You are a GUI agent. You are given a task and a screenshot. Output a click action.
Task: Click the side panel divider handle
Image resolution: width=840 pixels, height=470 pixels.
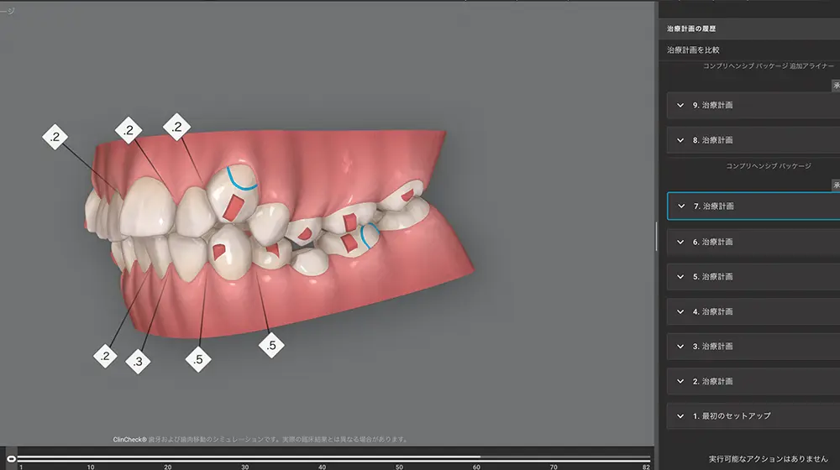pos(656,236)
